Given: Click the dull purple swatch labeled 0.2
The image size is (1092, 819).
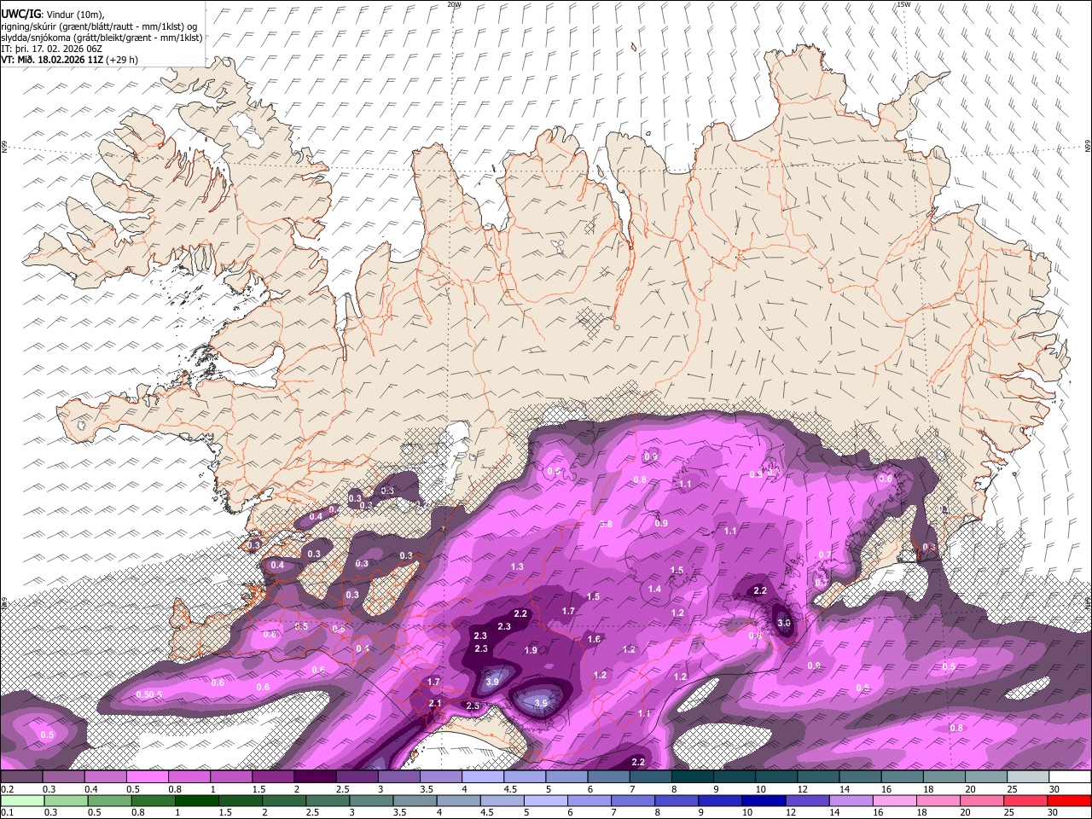Looking at the screenshot, I should point(21,776).
